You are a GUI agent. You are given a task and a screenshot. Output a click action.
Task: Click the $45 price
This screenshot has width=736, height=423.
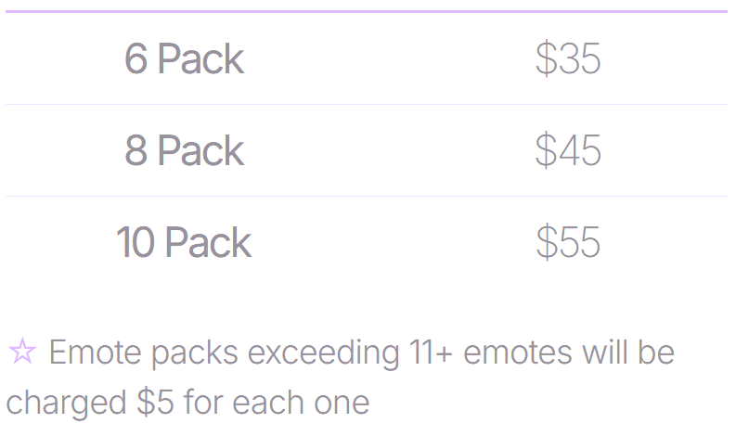pos(568,150)
